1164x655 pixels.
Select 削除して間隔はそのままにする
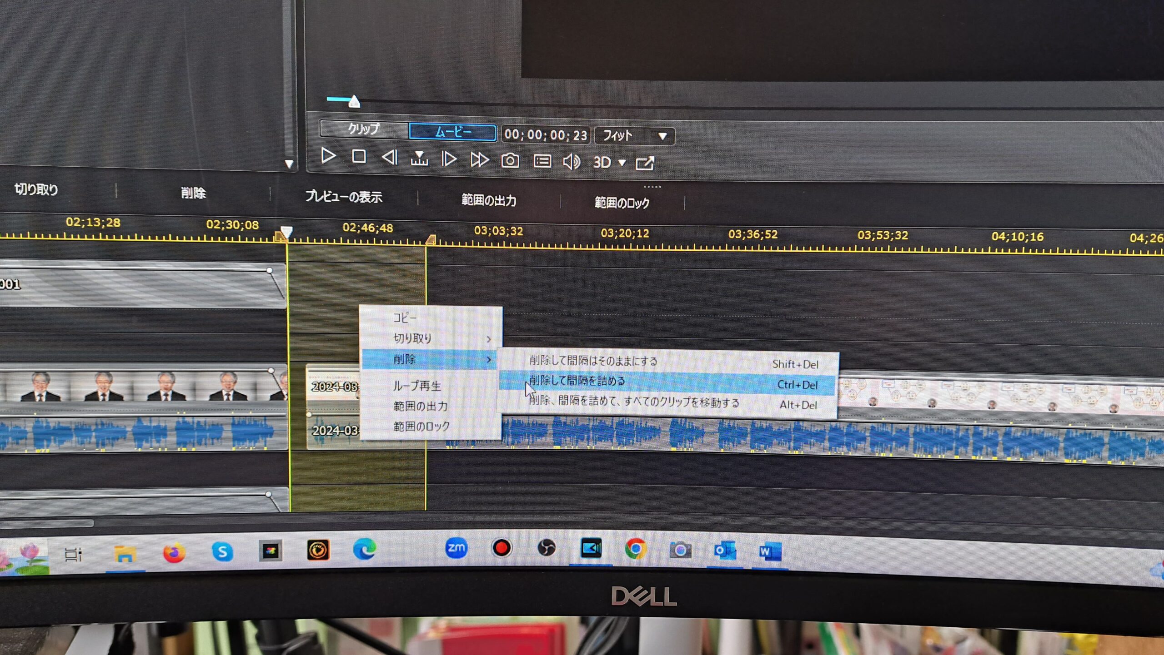point(668,362)
